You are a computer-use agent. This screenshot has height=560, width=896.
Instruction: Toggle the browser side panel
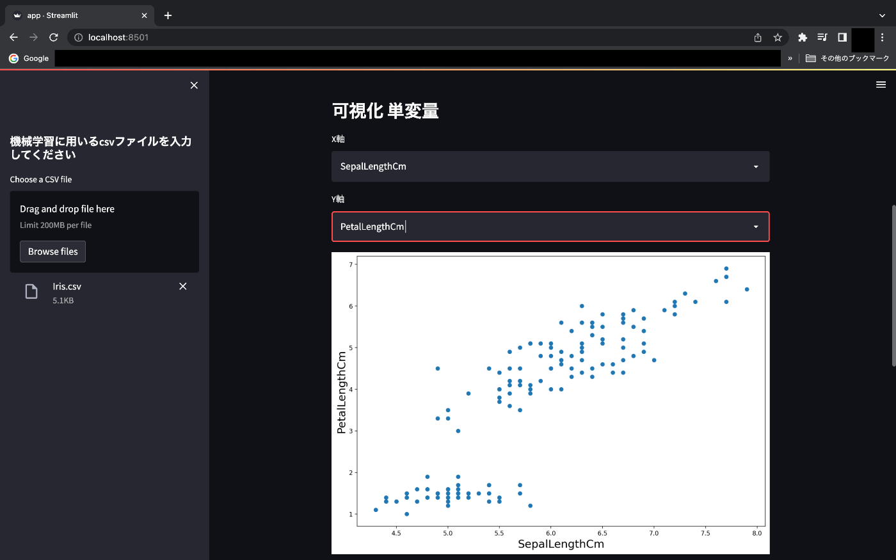click(842, 37)
